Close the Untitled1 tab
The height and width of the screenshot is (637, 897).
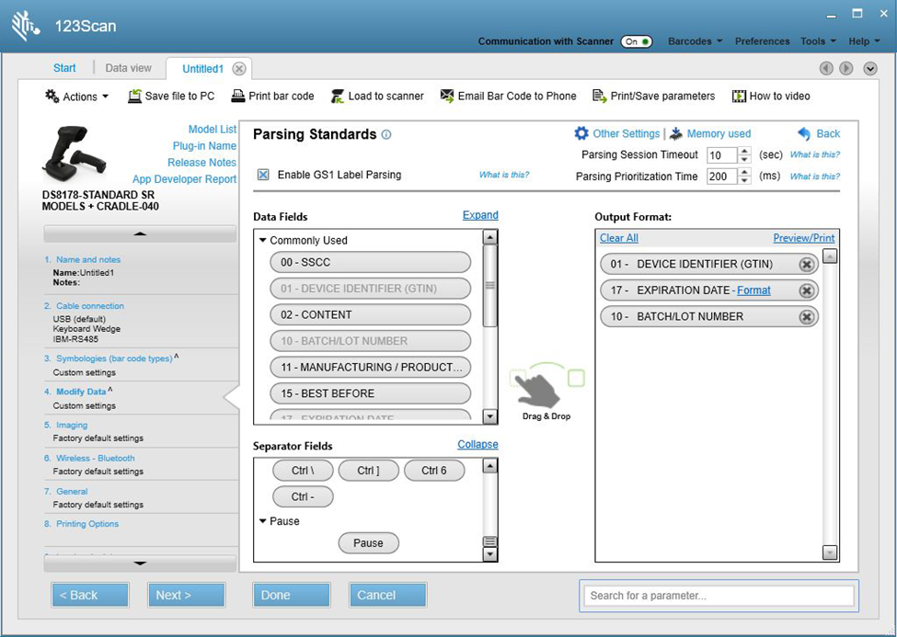click(x=239, y=69)
